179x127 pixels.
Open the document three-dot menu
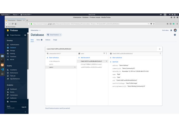[x=160, y=53]
